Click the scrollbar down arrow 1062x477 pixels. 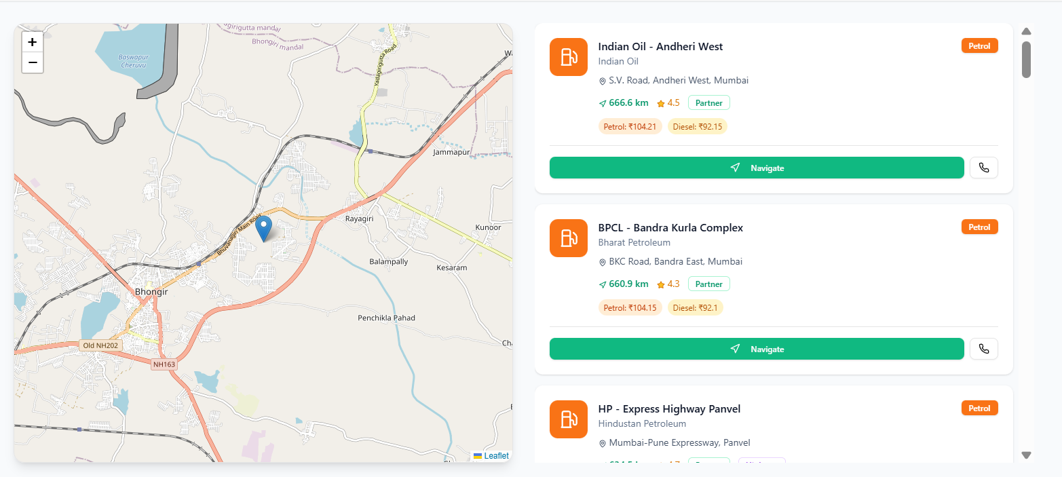(x=1026, y=455)
